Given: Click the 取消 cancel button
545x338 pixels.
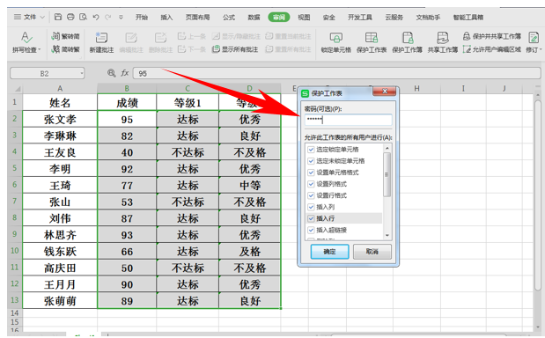Looking at the screenshot, I should (x=372, y=252).
